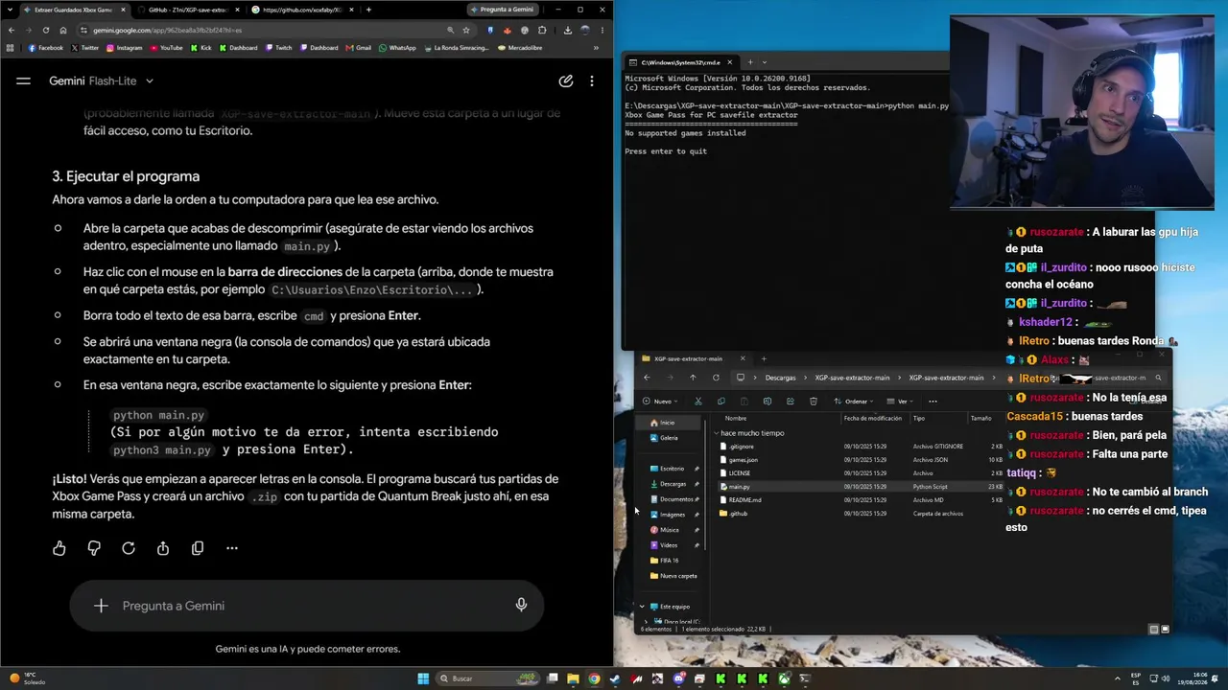
Task: Open Chrome downloads
Action: pos(567,30)
